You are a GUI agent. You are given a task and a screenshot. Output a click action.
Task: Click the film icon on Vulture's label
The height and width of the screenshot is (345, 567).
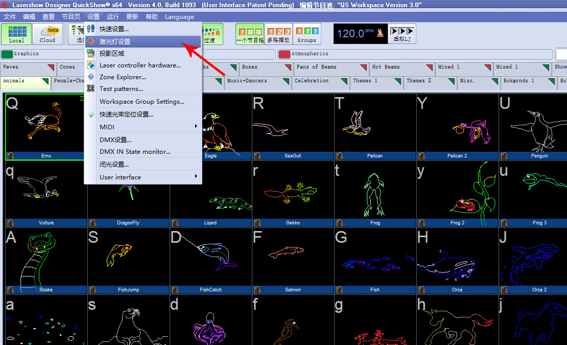[10, 223]
